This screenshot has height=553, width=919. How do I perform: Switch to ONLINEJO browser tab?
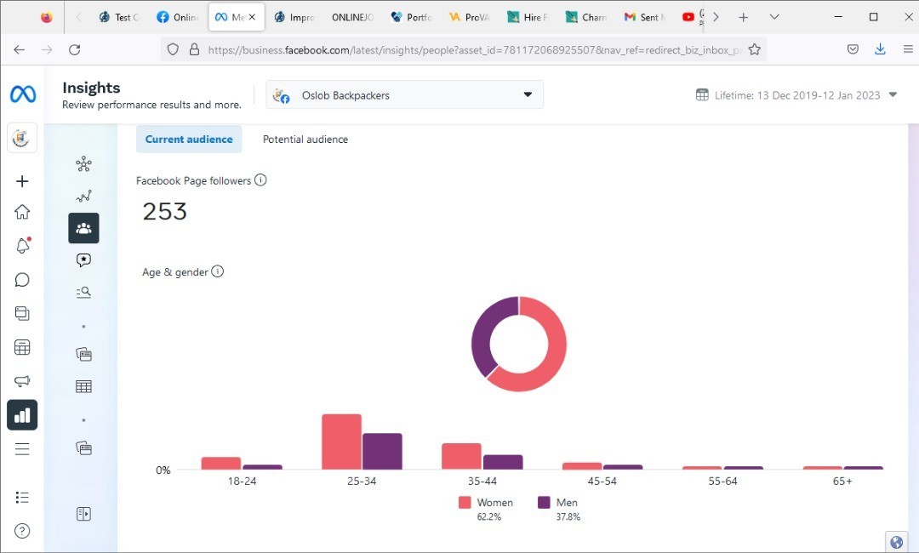pyautogui.click(x=352, y=17)
